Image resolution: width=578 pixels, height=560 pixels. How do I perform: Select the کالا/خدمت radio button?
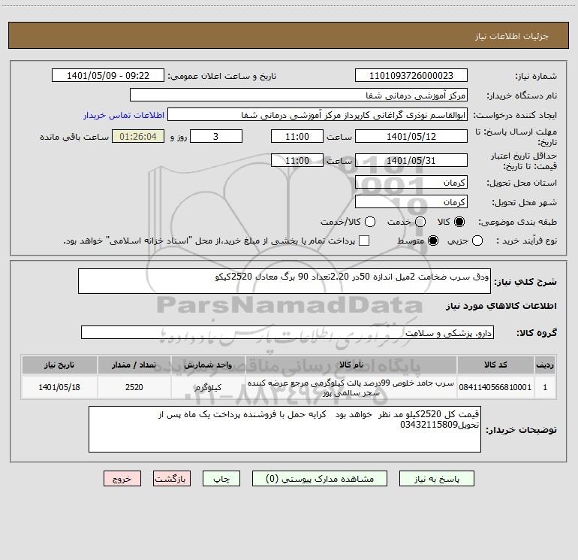coord(370,222)
